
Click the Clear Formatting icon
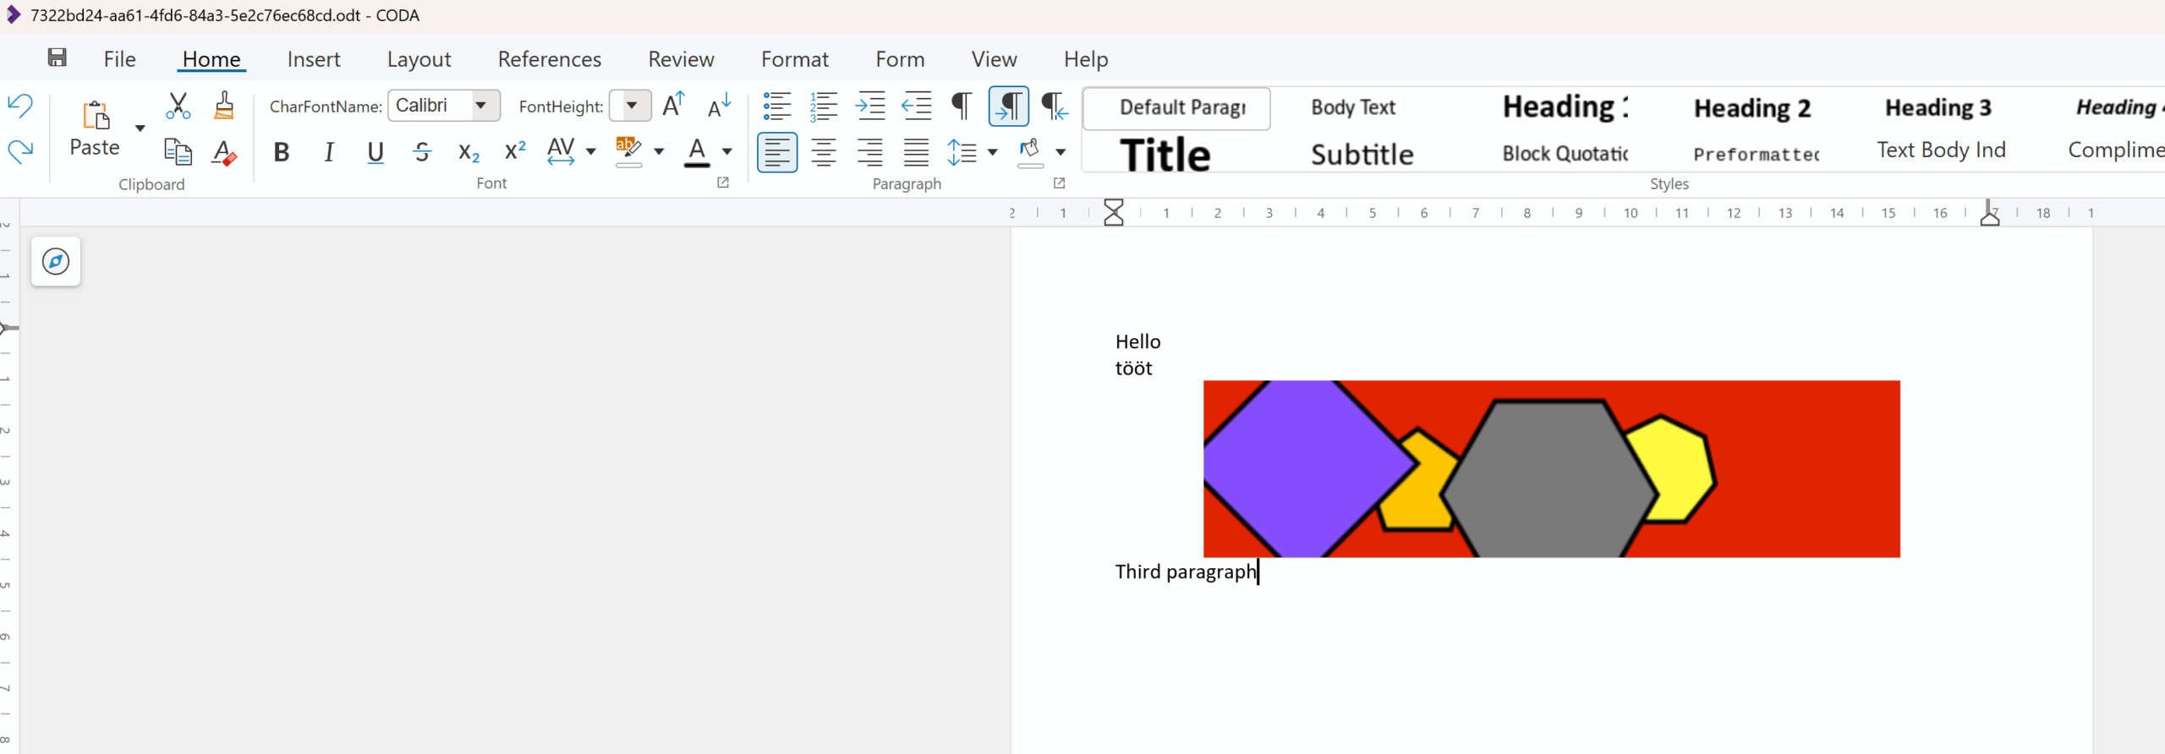pos(224,152)
